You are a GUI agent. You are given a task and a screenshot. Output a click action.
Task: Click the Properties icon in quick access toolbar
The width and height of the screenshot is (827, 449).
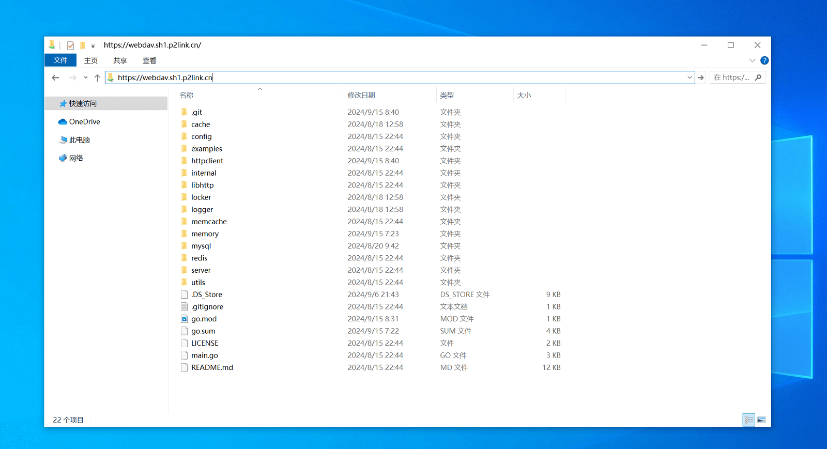tap(71, 45)
